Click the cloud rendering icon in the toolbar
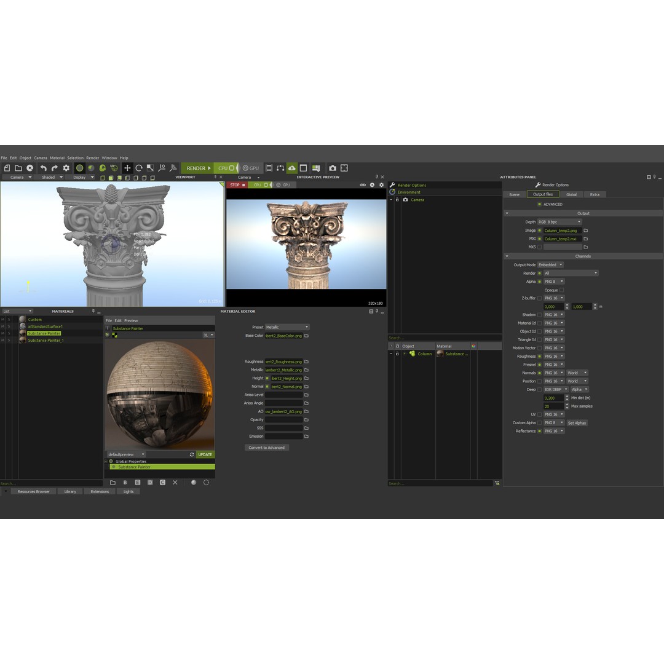664x664 pixels. [x=292, y=168]
